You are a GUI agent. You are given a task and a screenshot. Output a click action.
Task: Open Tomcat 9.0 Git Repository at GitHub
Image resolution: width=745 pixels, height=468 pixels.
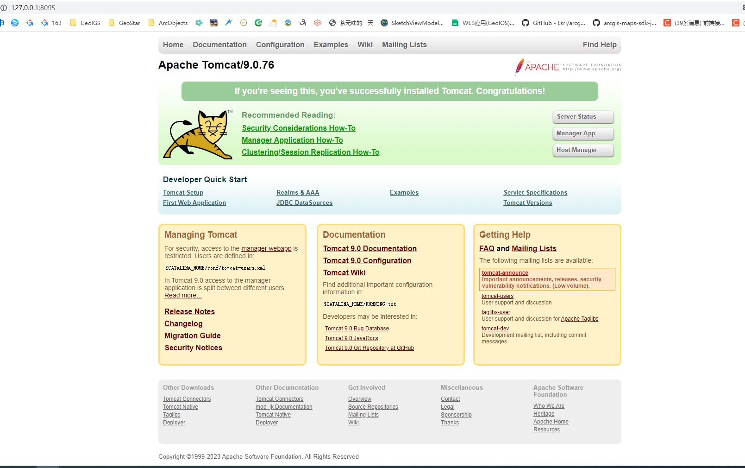pyautogui.click(x=369, y=348)
